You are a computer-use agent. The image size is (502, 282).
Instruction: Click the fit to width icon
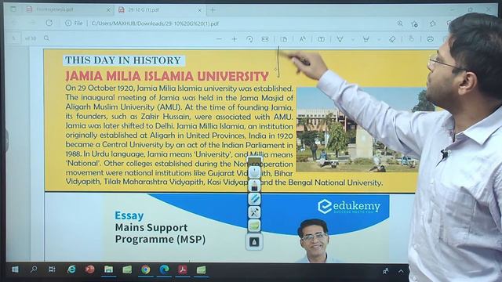[x=265, y=39]
